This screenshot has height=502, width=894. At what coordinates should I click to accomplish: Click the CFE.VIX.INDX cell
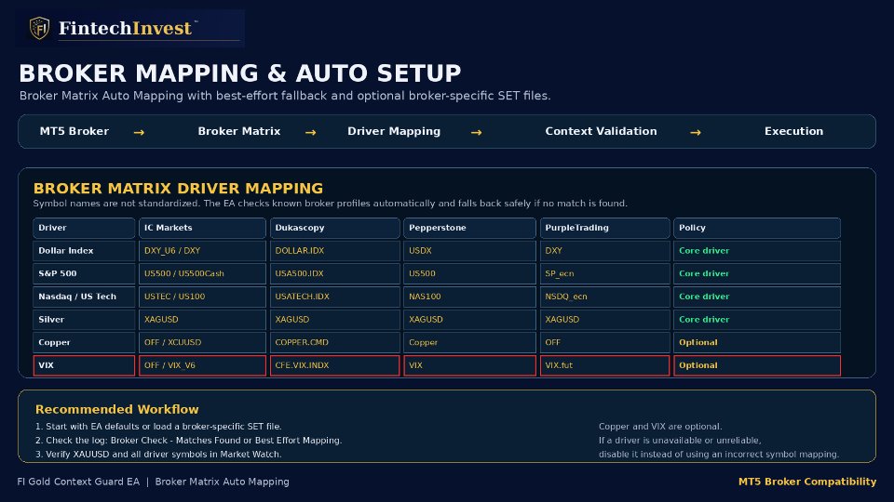[334, 365]
